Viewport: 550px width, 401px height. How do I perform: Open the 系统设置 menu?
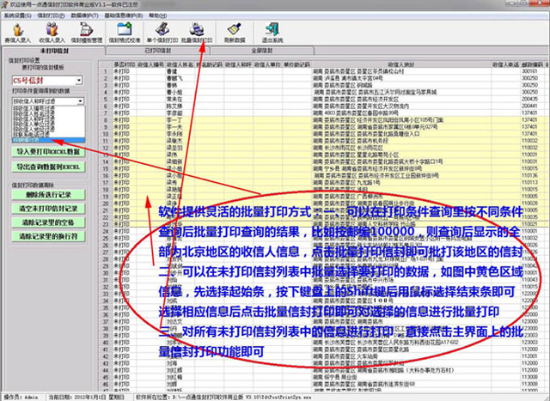click(19, 15)
